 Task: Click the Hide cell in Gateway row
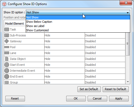(x=65, y=41)
